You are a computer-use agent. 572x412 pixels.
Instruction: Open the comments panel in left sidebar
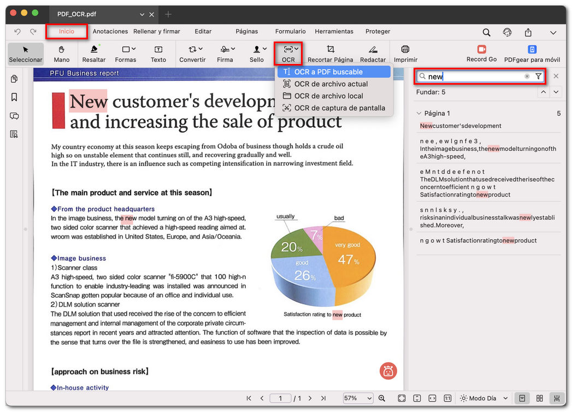point(14,116)
